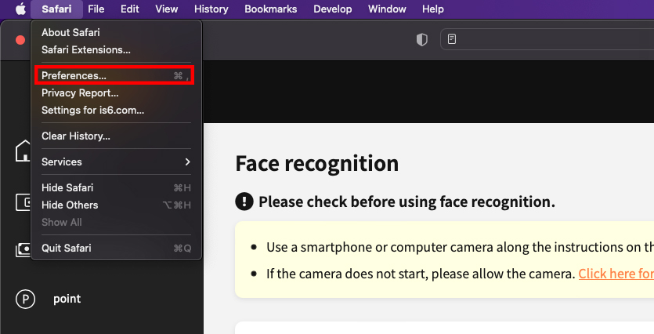This screenshot has height=334, width=654.
Task: Choose Clear History… menu item
Action: pyautogui.click(x=116, y=136)
